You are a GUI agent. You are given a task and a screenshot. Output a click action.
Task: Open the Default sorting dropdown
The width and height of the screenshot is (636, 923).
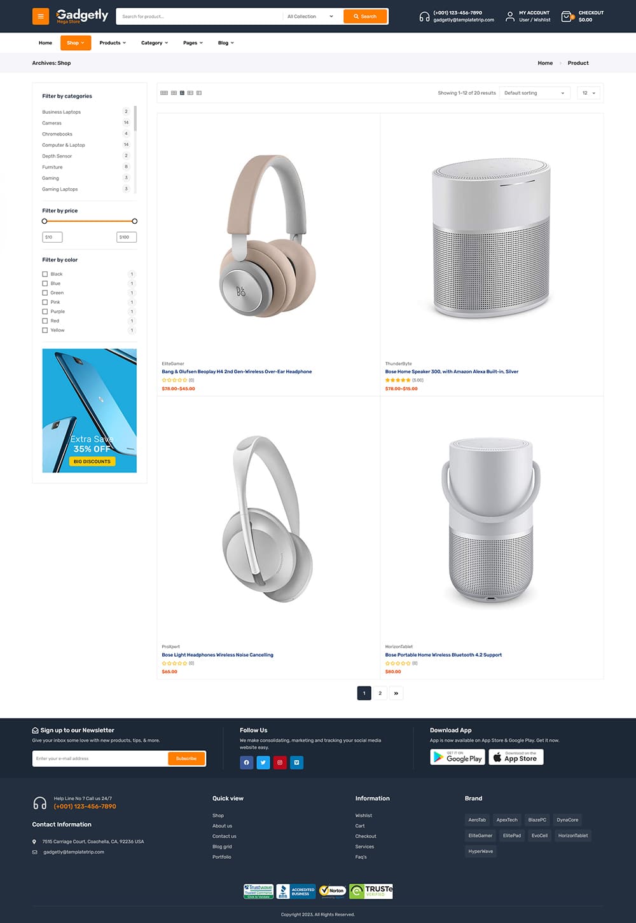tap(534, 93)
